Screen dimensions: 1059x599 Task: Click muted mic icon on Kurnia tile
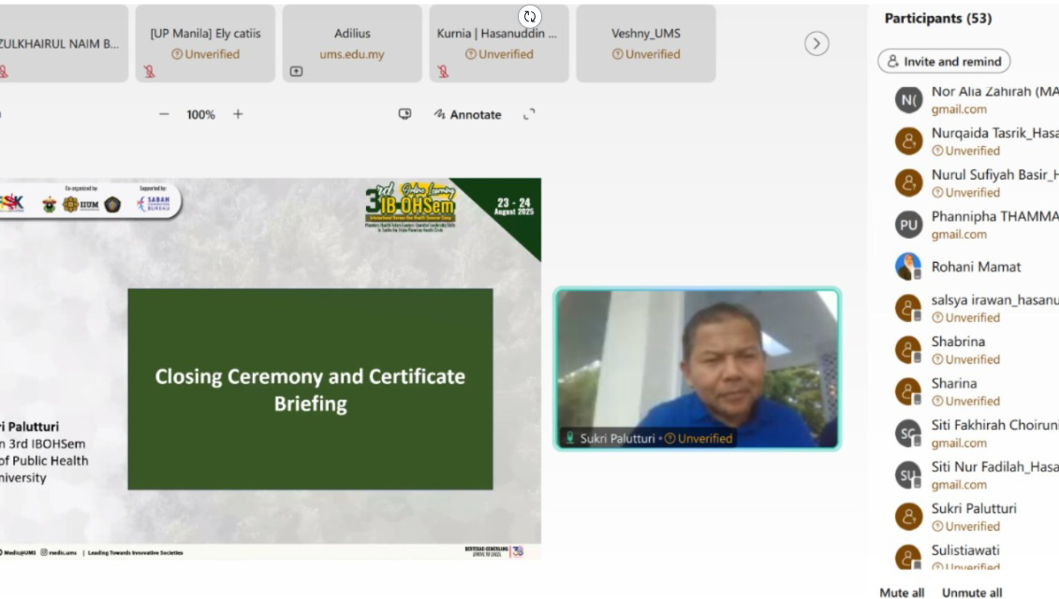click(x=443, y=71)
